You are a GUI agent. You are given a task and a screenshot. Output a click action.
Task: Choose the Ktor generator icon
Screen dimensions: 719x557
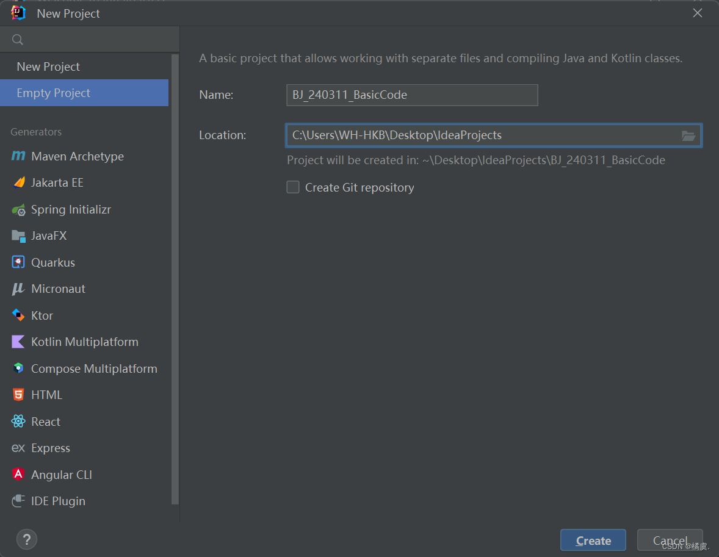tap(18, 315)
